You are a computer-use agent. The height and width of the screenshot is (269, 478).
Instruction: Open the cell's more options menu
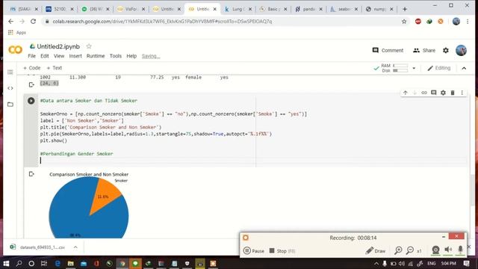pos(462,93)
